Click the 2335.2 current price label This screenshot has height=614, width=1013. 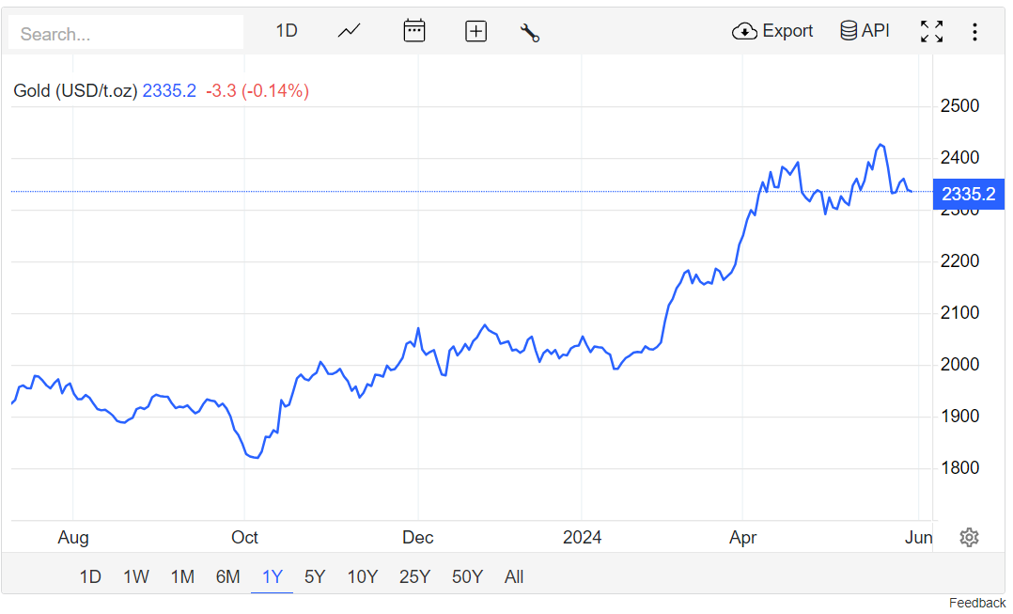968,195
